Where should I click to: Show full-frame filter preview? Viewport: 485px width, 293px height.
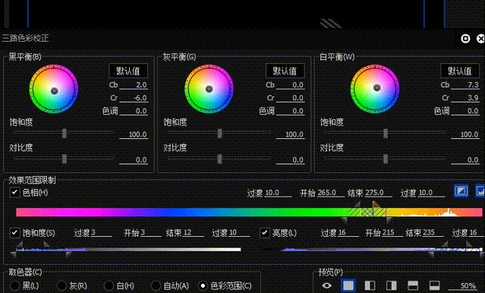(348, 285)
